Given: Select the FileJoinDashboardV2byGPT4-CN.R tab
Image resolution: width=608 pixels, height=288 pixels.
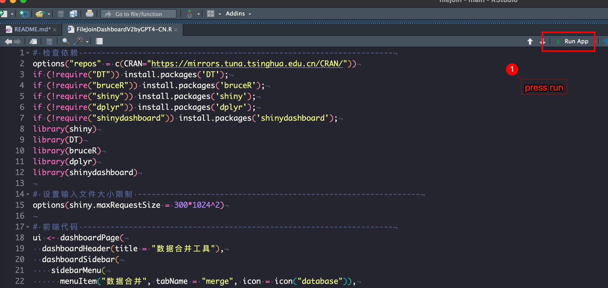Looking at the screenshot, I should tap(124, 30).
